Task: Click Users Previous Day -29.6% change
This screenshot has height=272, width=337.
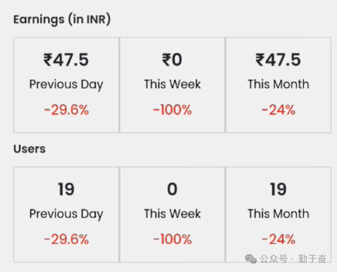Action: (x=66, y=239)
